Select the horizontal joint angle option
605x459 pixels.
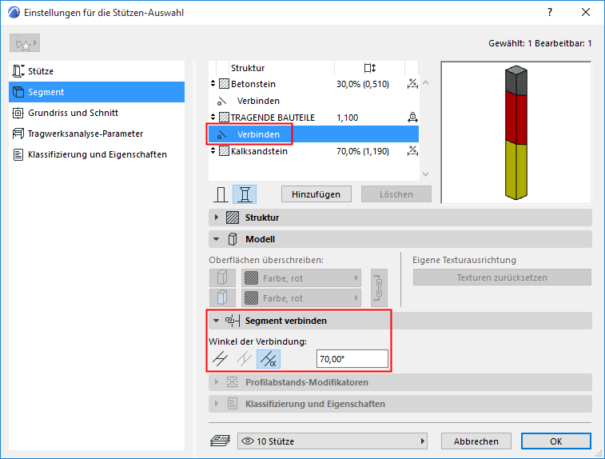(x=221, y=359)
